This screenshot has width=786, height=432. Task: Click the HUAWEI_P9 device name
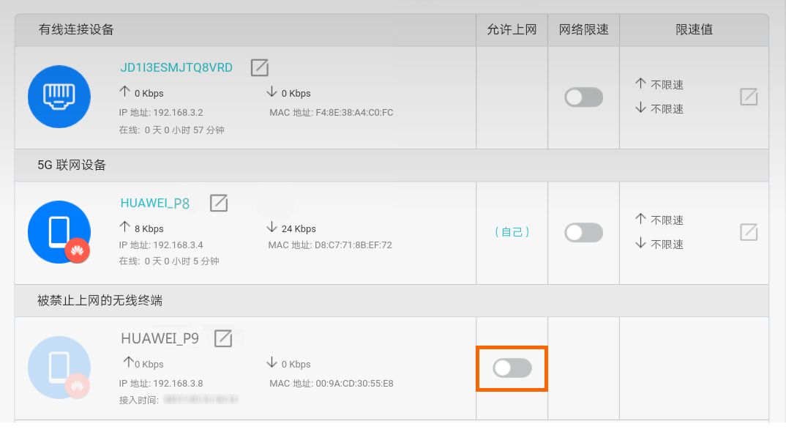160,339
